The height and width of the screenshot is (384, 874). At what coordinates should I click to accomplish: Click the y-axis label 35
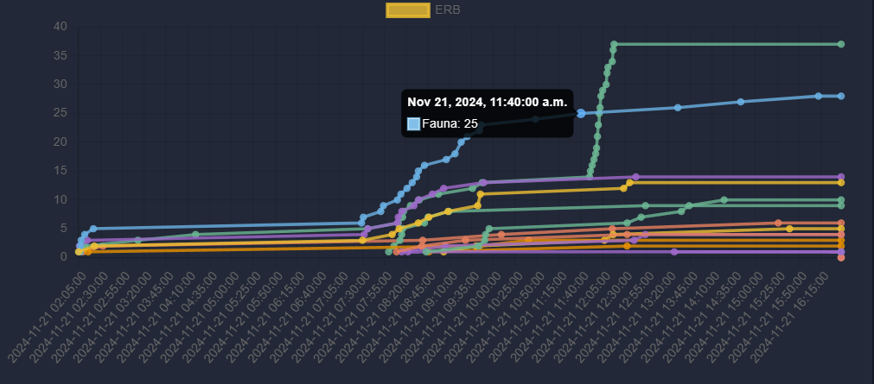(61, 55)
